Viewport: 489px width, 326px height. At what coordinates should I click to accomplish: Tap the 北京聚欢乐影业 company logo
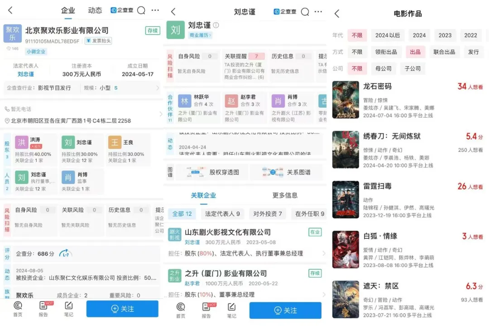click(x=13, y=34)
